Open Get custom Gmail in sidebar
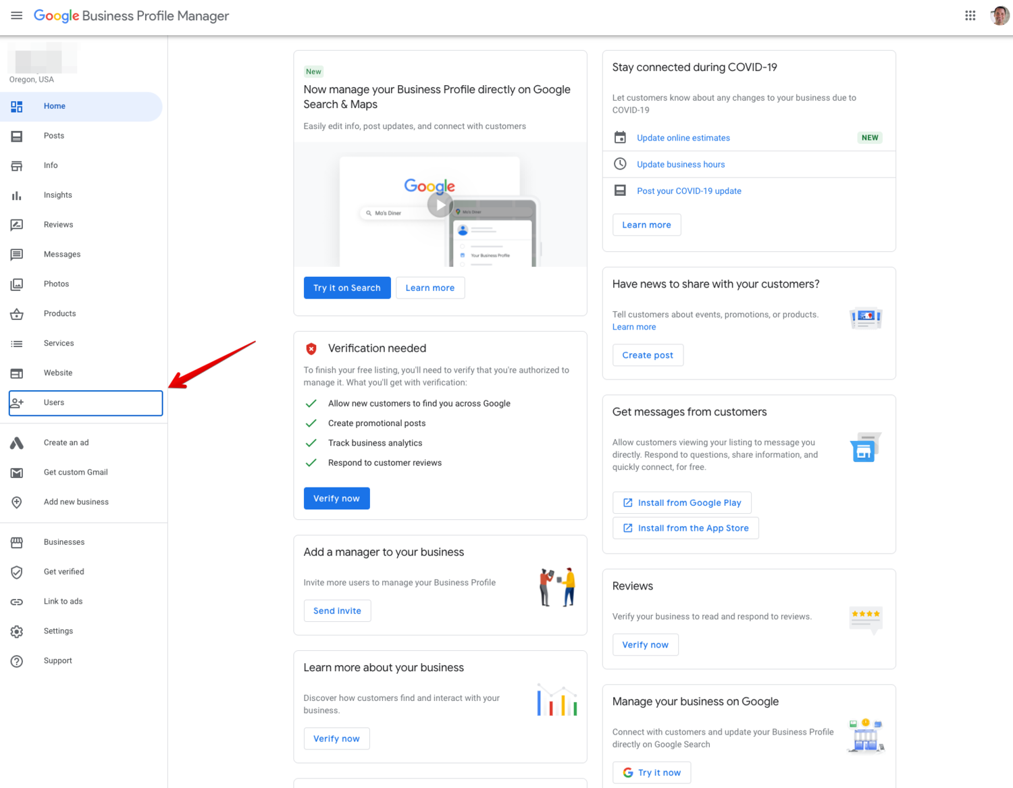Screen dimensions: 1013x788 [81, 473]
